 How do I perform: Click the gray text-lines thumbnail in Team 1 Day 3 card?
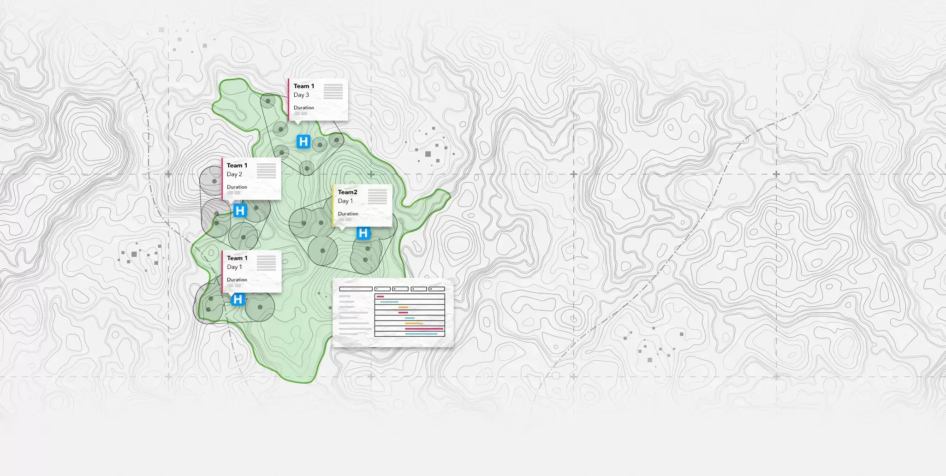tap(333, 91)
